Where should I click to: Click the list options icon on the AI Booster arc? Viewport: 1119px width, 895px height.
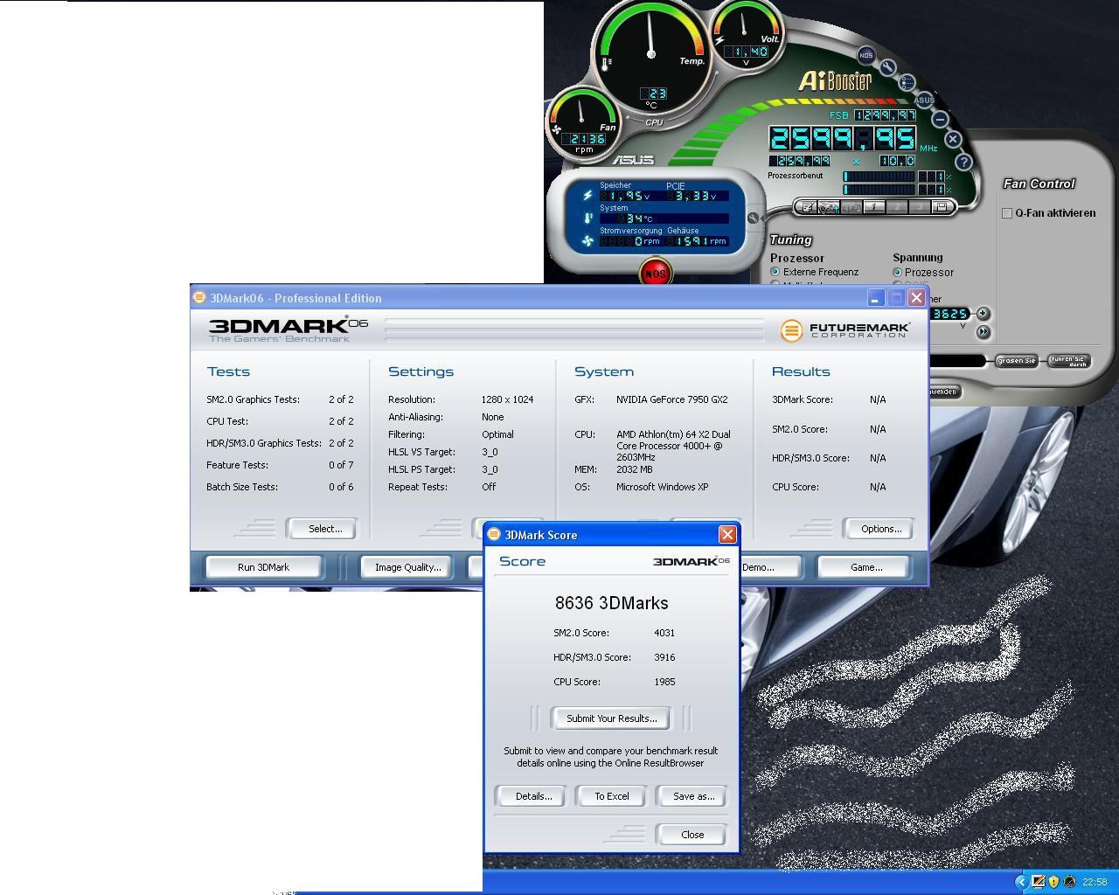907,82
